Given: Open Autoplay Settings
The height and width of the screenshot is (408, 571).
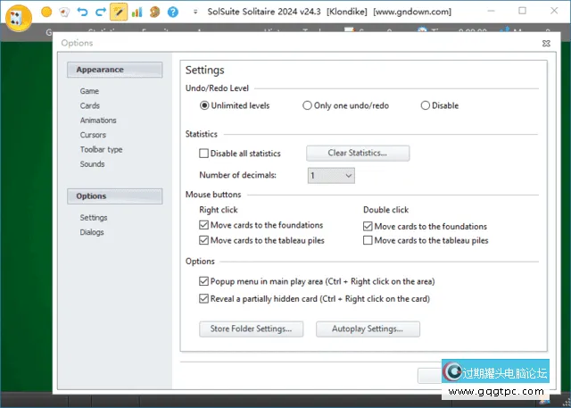Looking at the screenshot, I should click(368, 329).
